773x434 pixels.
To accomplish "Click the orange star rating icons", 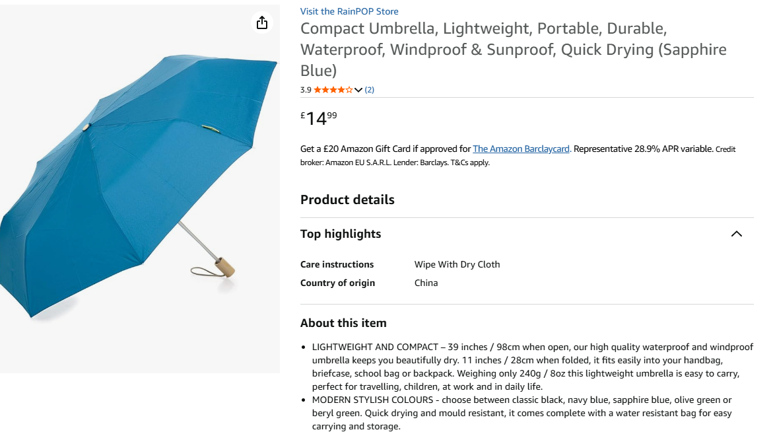I will pyautogui.click(x=333, y=90).
